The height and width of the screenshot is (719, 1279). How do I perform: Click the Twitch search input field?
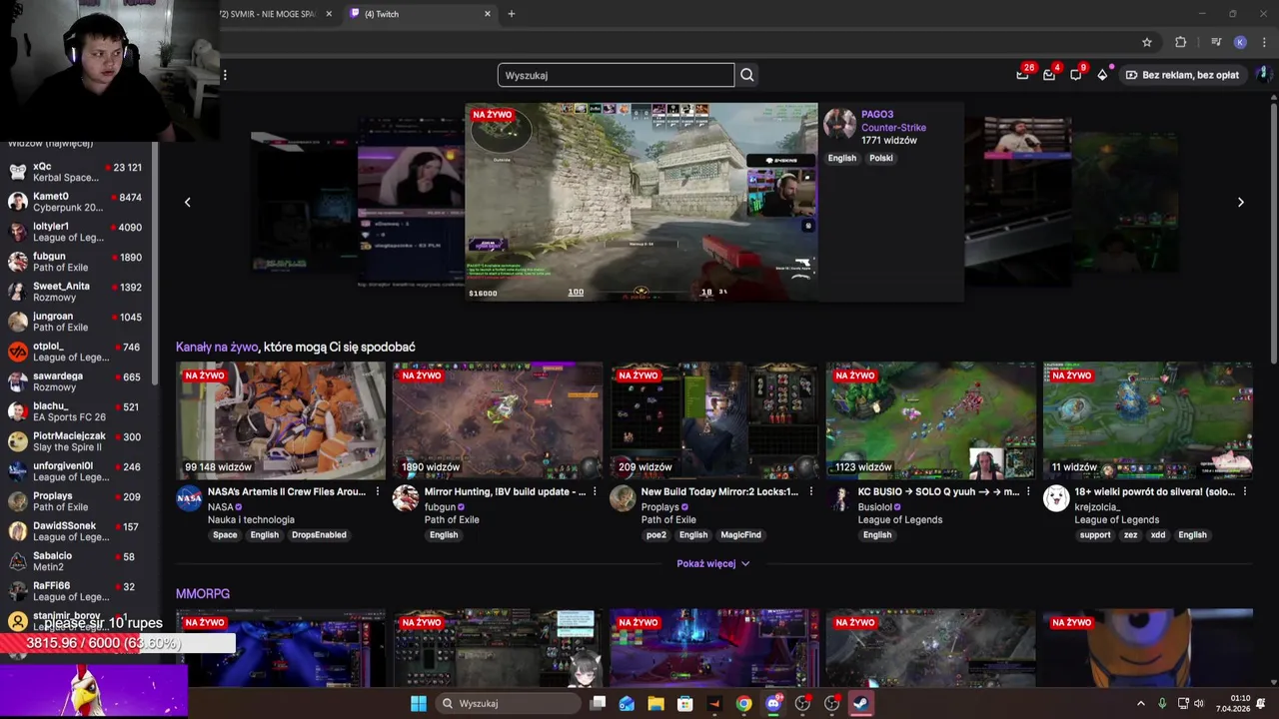[616, 75]
